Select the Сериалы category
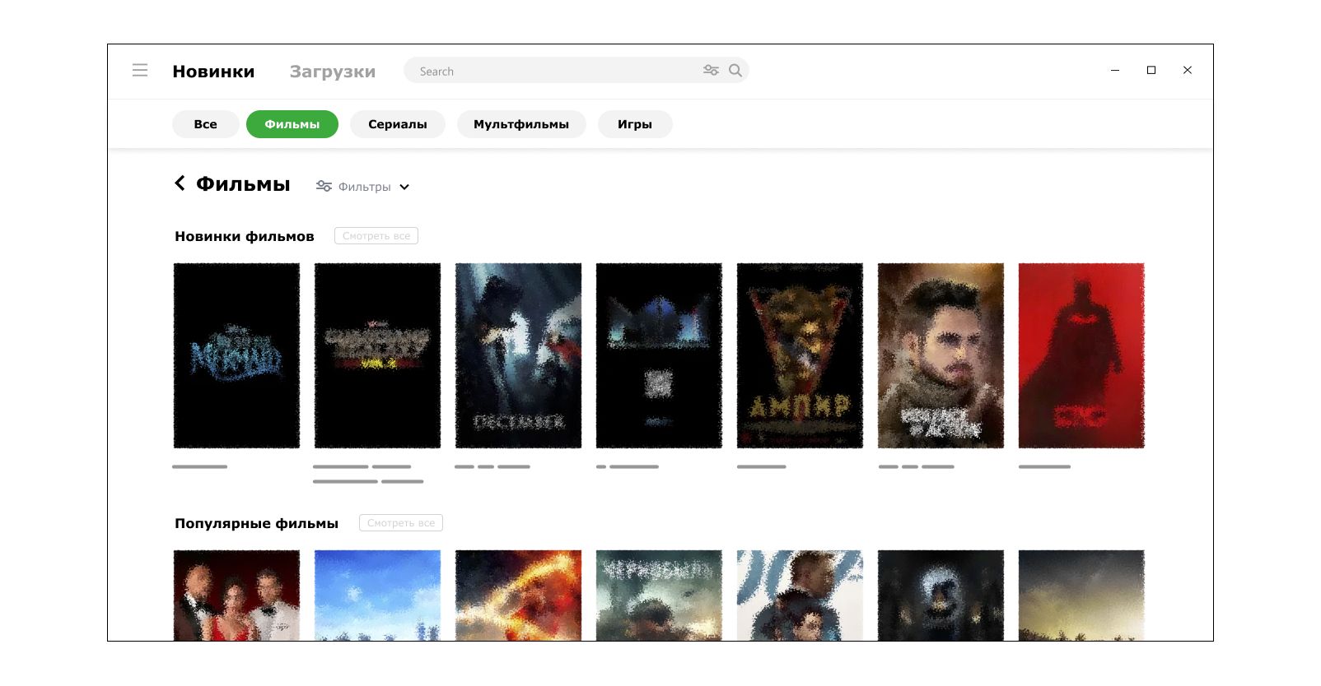1321x686 pixels. (398, 124)
